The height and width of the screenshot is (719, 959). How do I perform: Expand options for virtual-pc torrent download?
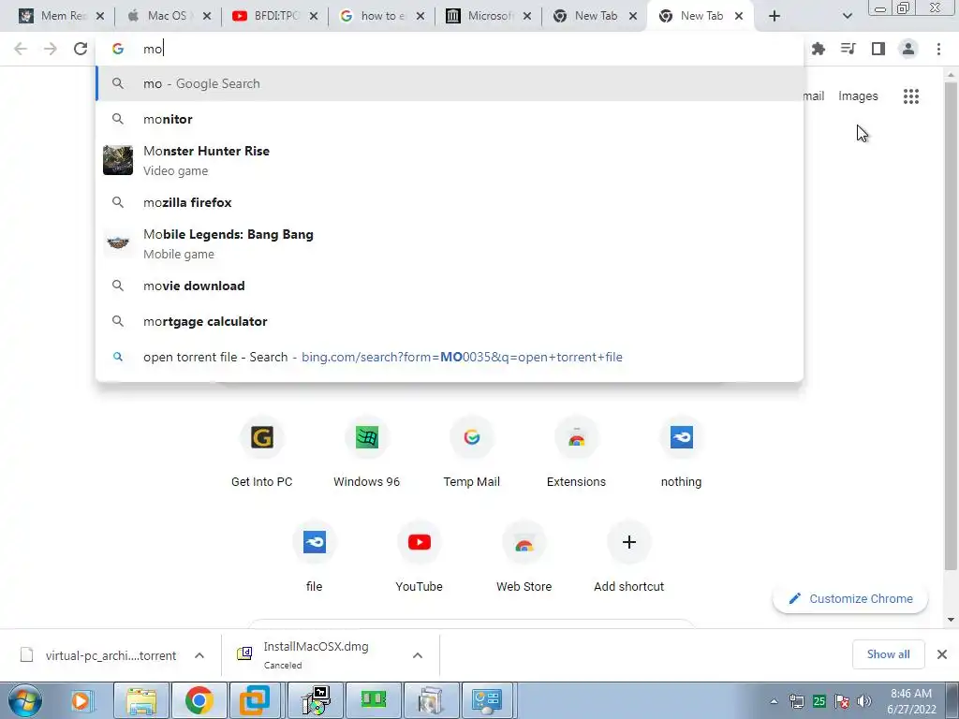click(199, 655)
